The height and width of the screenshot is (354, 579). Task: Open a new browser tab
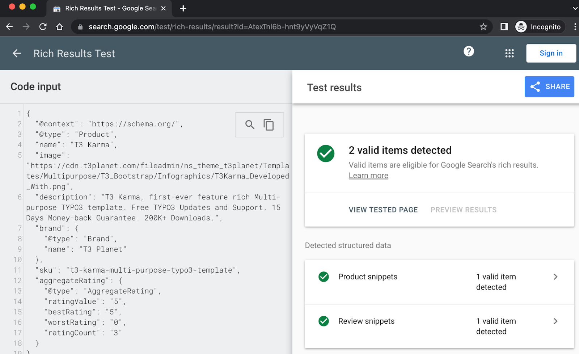coord(183,8)
